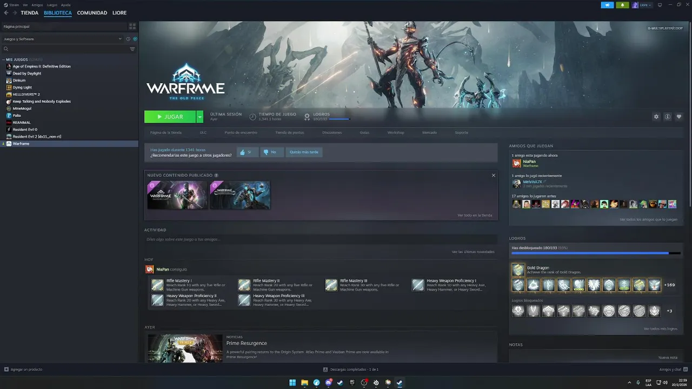The image size is (692, 389).
Task: Click the activity status text box
Action: point(321,239)
